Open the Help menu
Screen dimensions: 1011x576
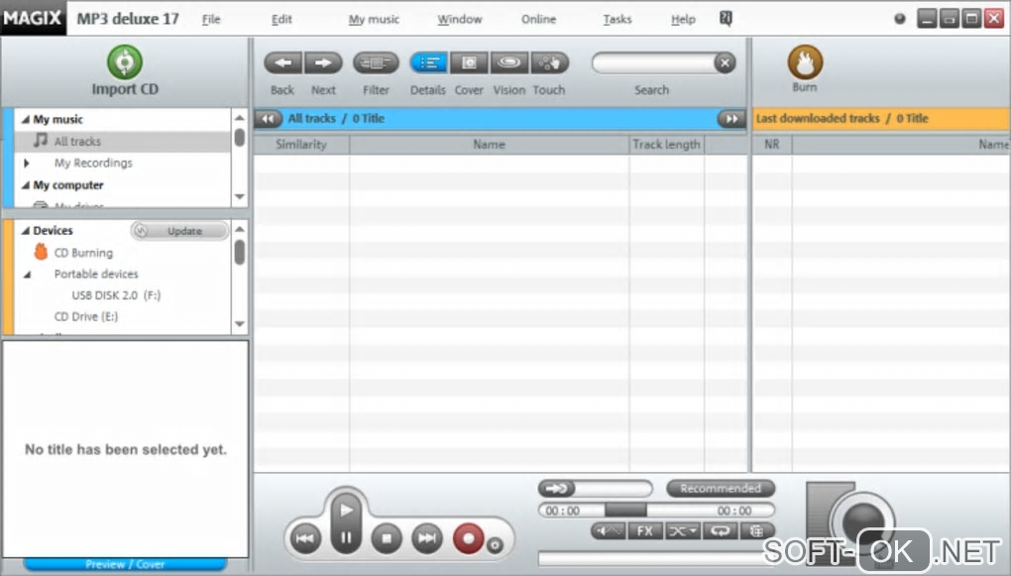tap(683, 20)
